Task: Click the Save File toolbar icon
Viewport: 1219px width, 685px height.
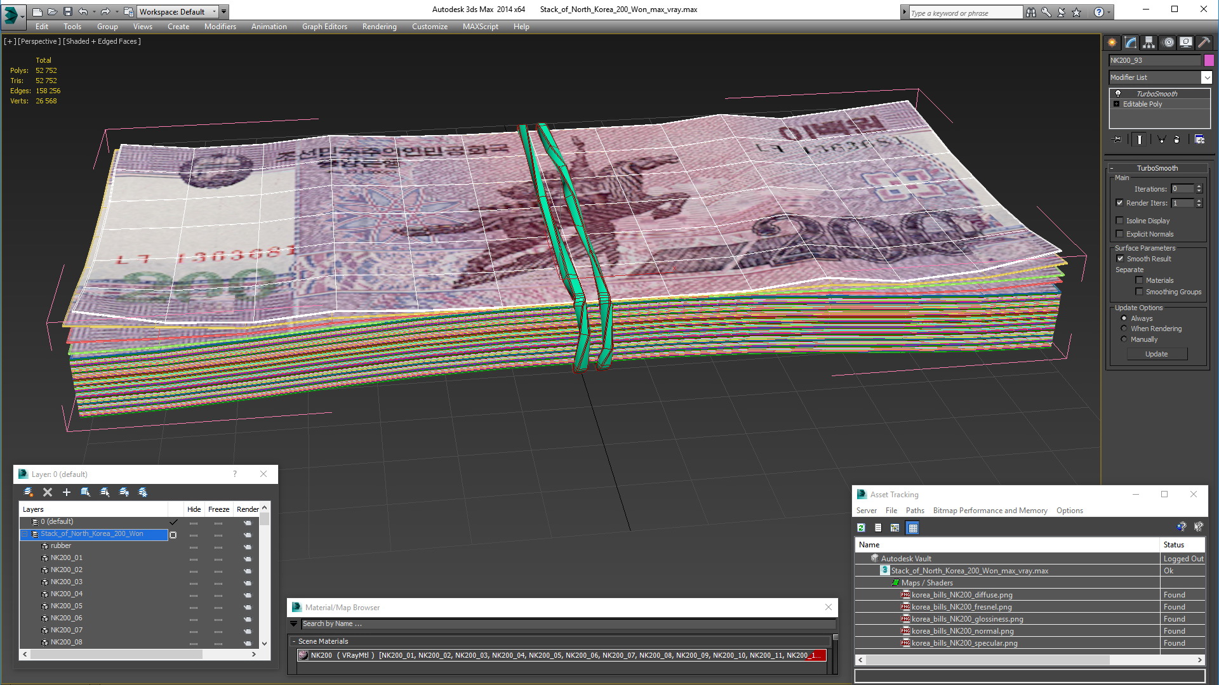Action: 67,11
